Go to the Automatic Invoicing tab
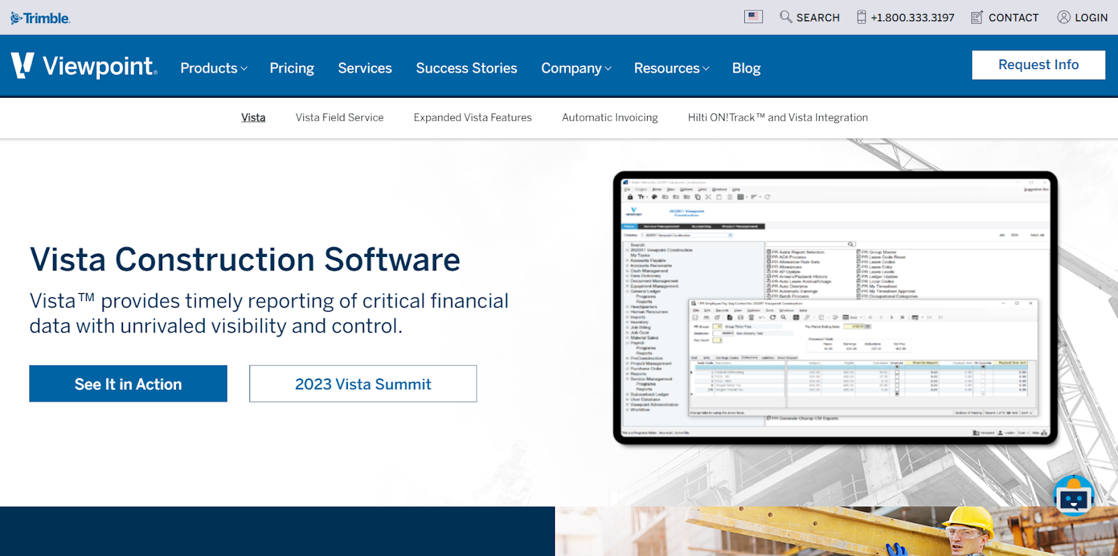This screenshot has height=556, width=1118. point(610,117)
